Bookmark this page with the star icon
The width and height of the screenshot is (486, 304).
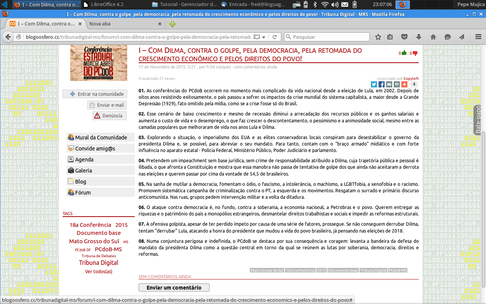click(378, 37)
